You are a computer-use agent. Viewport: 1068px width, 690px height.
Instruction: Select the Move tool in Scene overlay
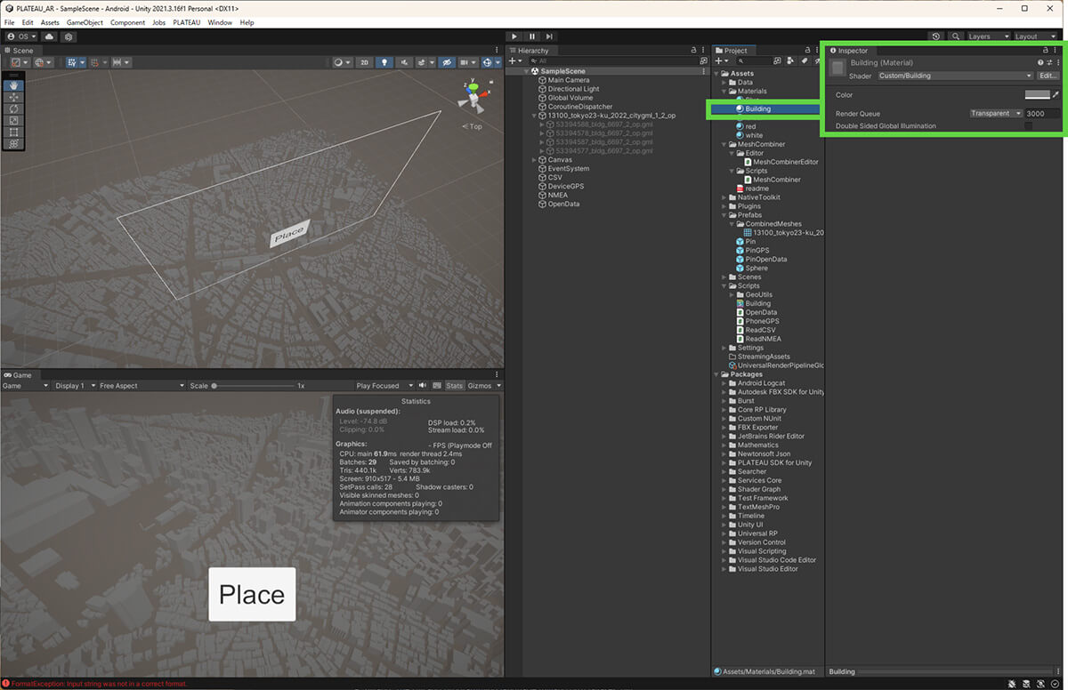[13, 97]
